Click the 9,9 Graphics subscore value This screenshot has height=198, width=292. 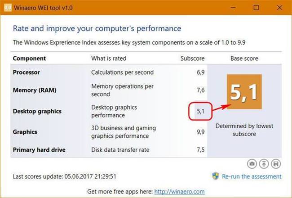[x=200, y=132]
